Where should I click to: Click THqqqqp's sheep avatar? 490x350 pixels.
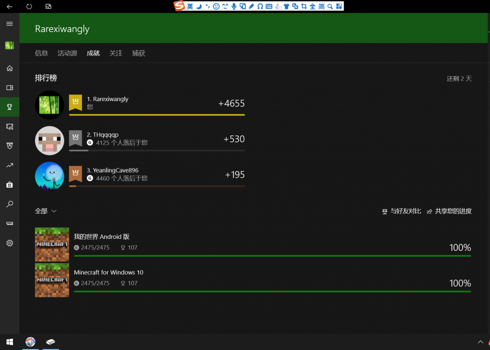click(x=49, y=140)
